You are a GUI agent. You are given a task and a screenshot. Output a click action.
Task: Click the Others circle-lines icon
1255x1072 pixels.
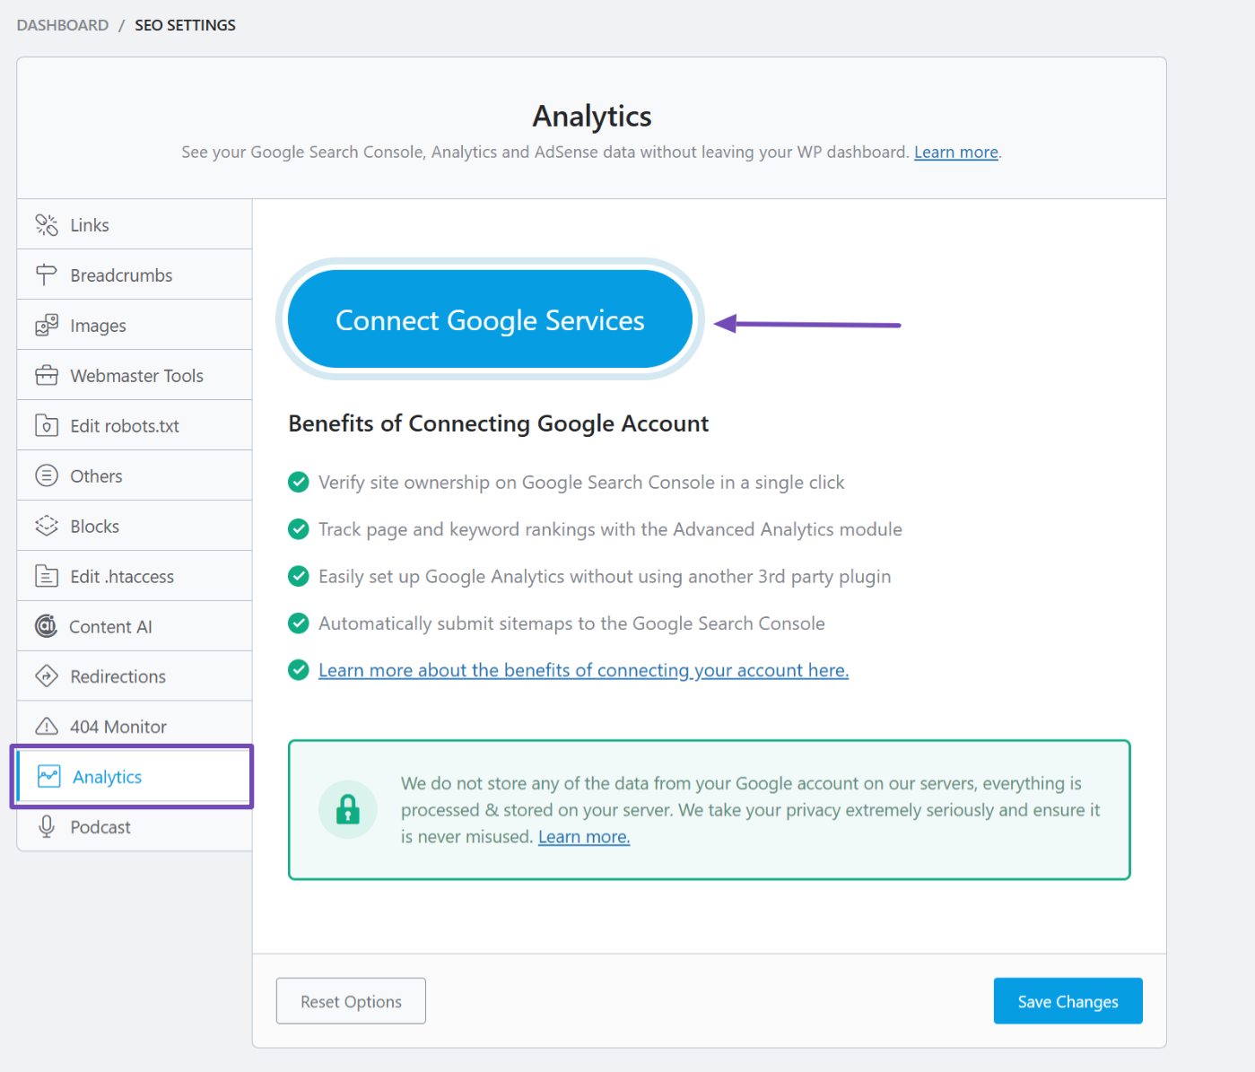[x=47, y=475]
